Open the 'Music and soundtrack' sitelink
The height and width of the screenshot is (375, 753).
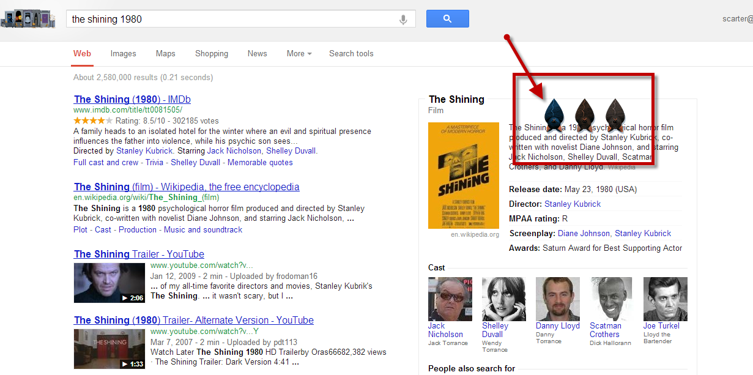203,229
